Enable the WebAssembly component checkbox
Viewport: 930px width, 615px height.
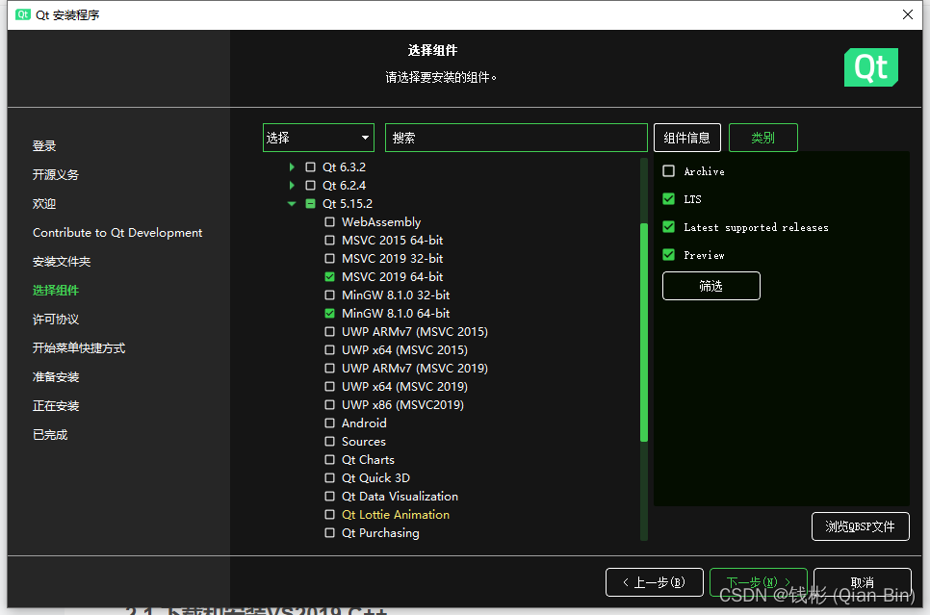pos(330,222)
